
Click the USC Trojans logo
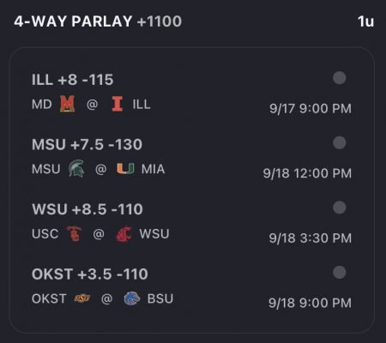pos(75,234)
